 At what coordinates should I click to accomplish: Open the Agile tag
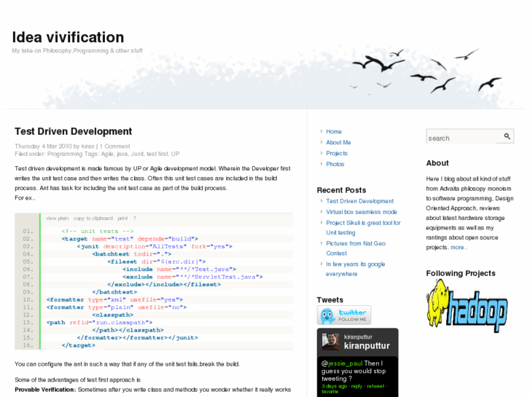click(x=107, y=154)
